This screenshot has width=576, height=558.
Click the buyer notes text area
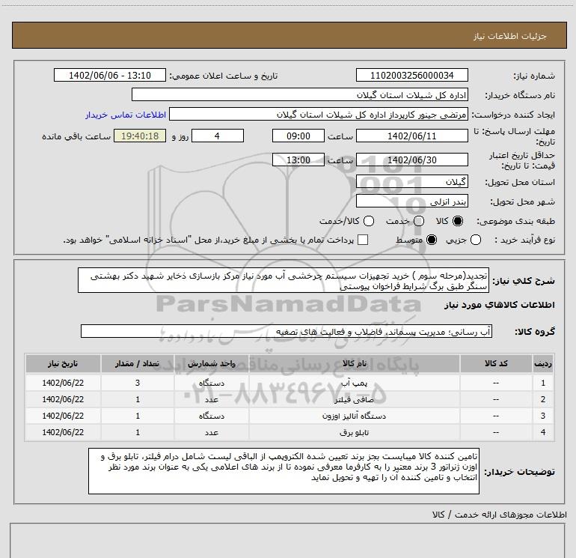[x=284, y=471]
